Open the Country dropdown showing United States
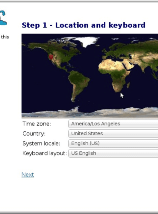Viewport: 158px width, 214px height. 113,134
